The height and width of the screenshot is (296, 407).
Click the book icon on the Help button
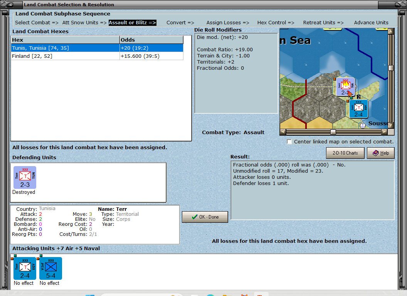(376, 153)
